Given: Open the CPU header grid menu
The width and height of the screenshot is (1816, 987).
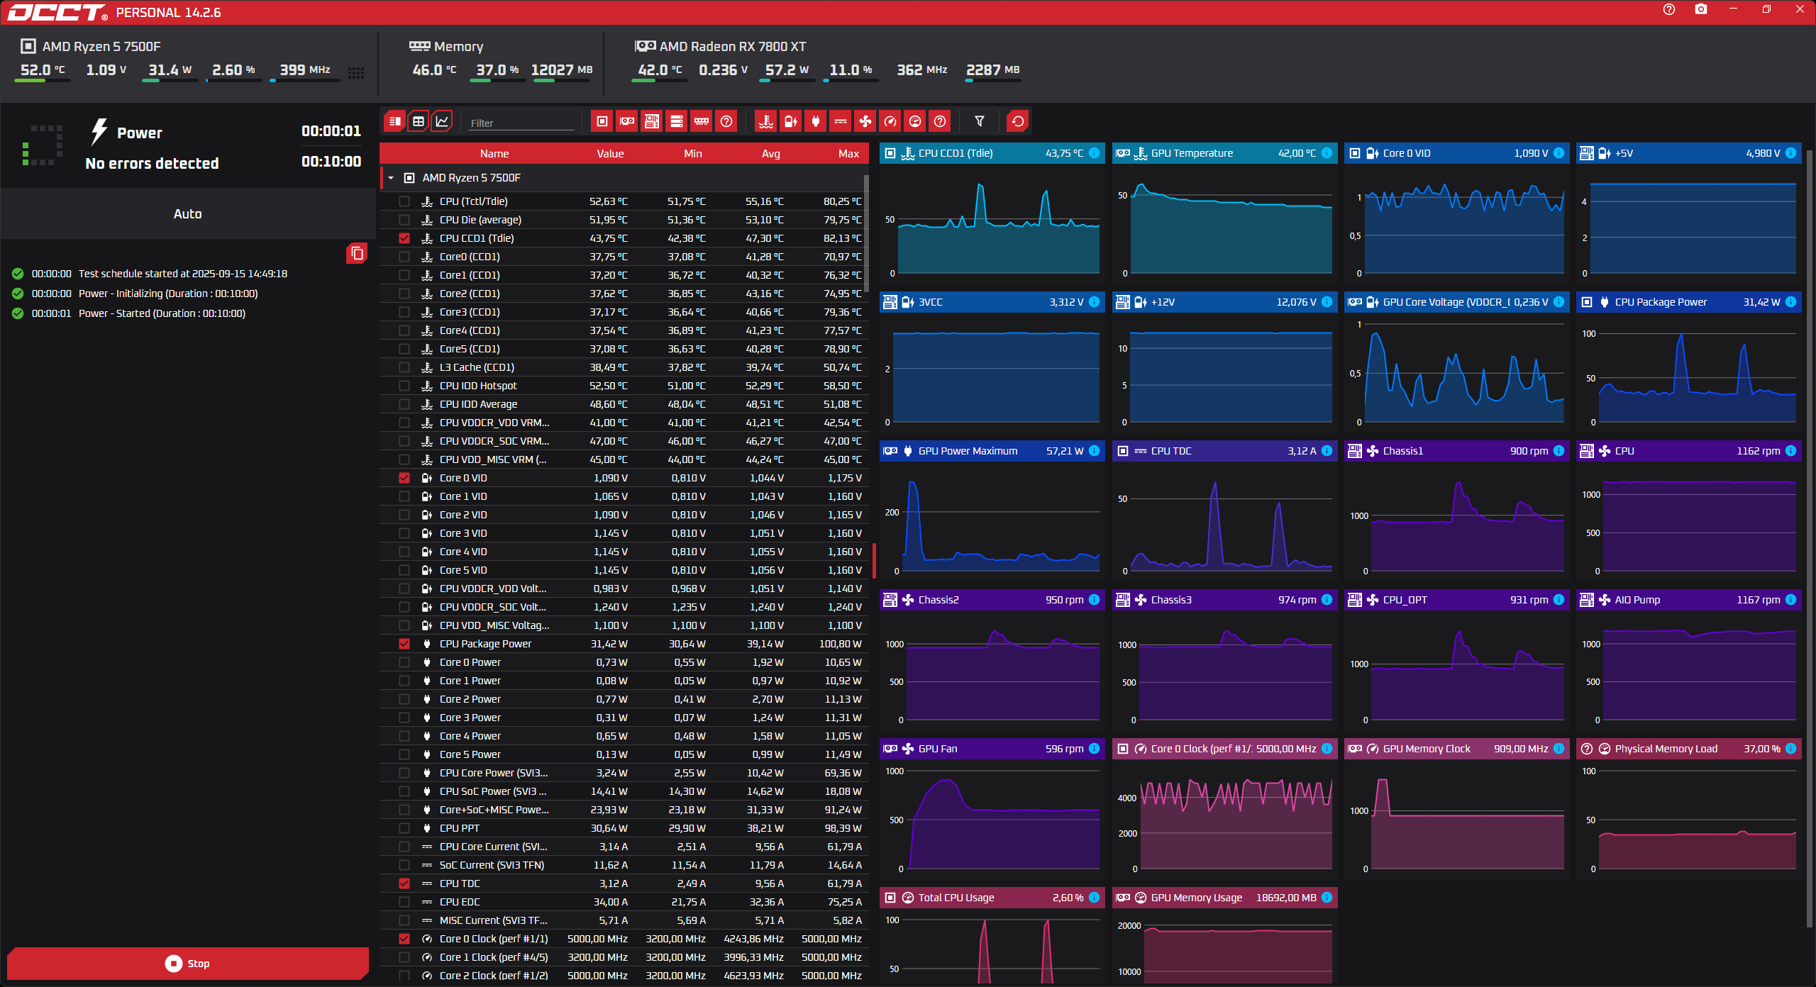Looking at the screenshot, I should tap(356, 72).
